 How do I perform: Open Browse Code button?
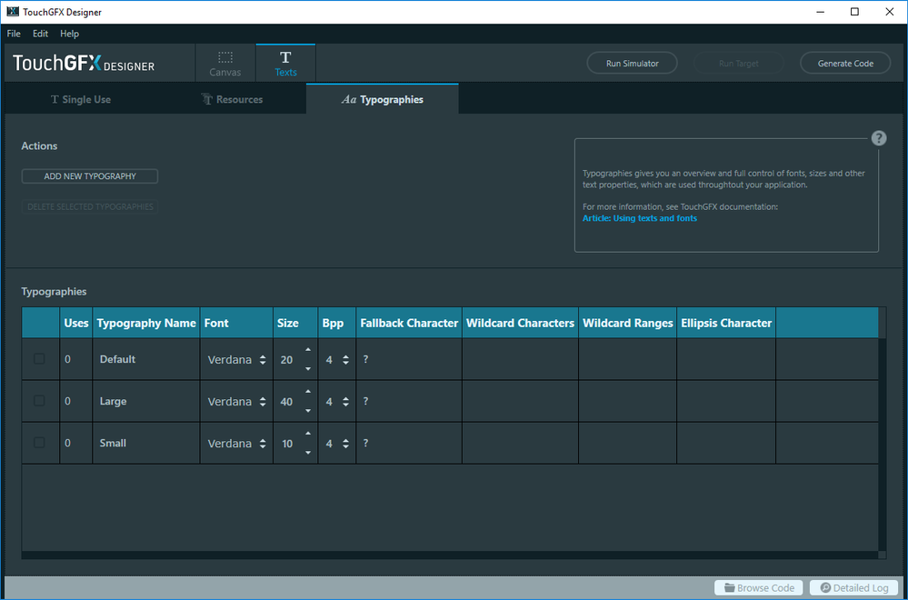coord(759,588)
